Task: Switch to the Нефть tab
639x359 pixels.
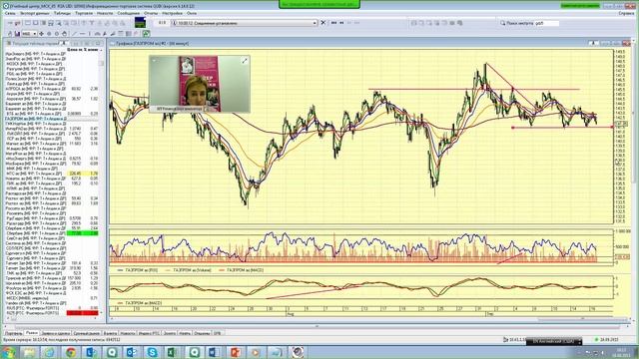Action: pos(185,333)
